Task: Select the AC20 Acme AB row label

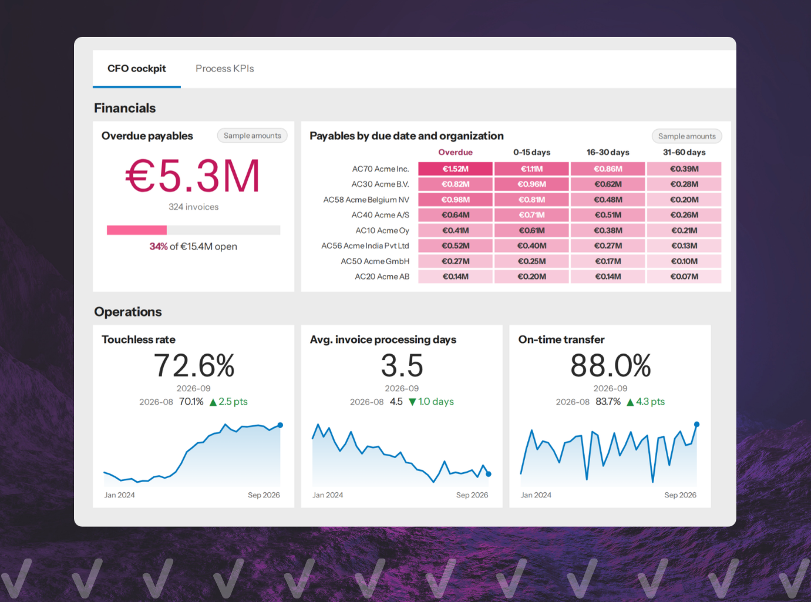Action: (382, 277)
